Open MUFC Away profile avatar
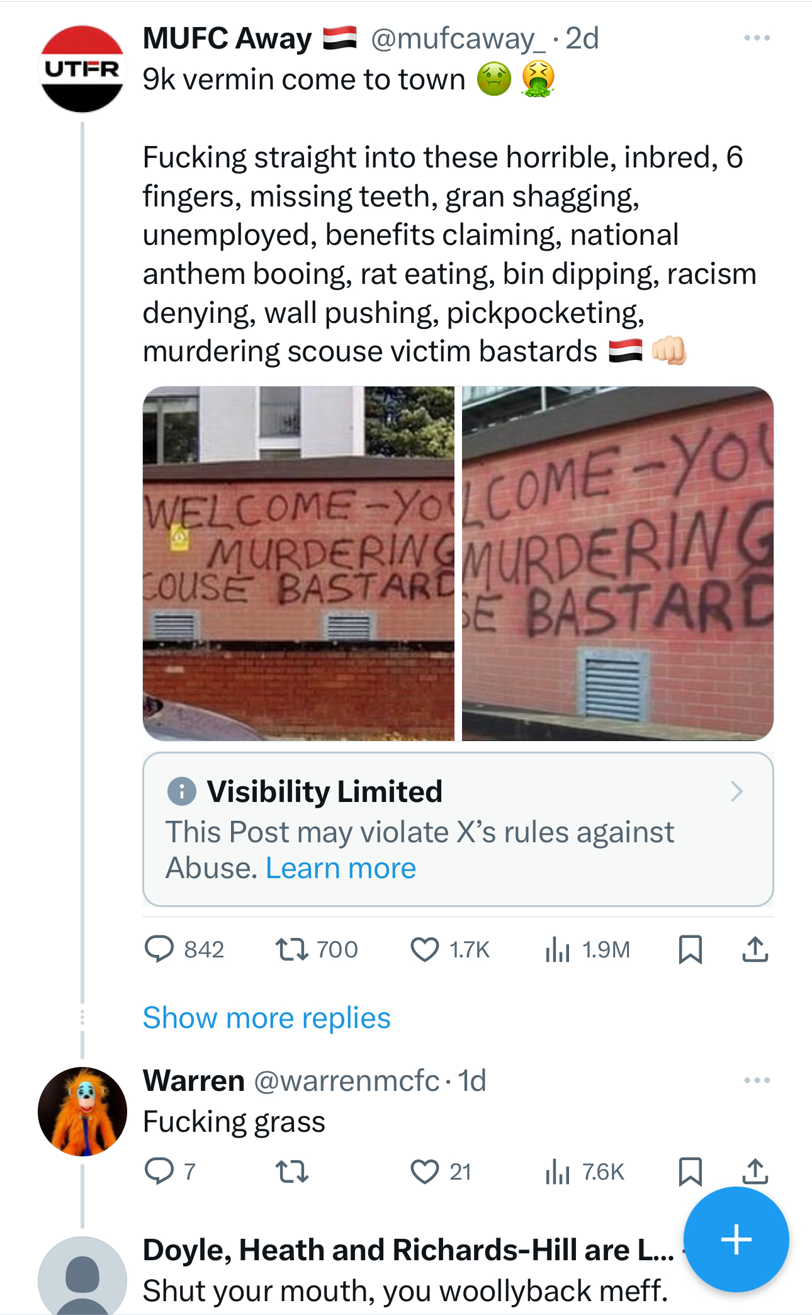This screenshot has width=812, height=1315. [82, 69]
